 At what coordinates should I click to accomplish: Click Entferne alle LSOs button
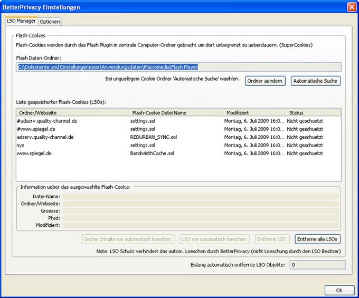pos(317,239)
